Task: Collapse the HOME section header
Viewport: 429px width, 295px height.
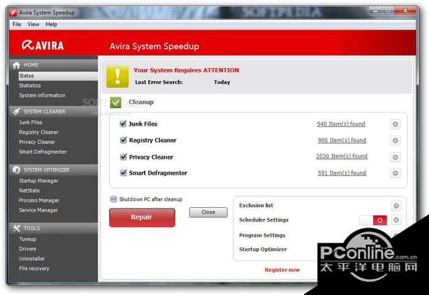Action: click(x=54, y=65)
